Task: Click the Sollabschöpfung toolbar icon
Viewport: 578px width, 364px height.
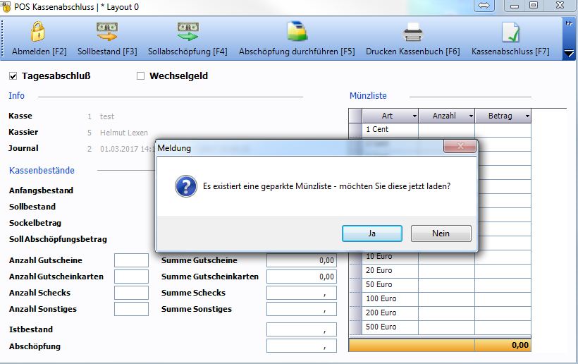Action: [187, 32]
